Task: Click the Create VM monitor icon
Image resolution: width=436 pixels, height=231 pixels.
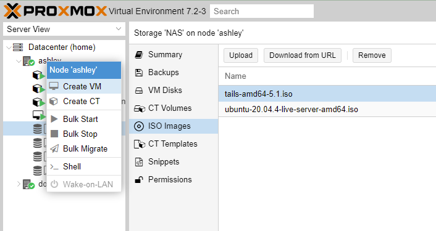Action: coord(54,86)
